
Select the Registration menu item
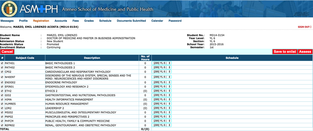click(41, 21)
